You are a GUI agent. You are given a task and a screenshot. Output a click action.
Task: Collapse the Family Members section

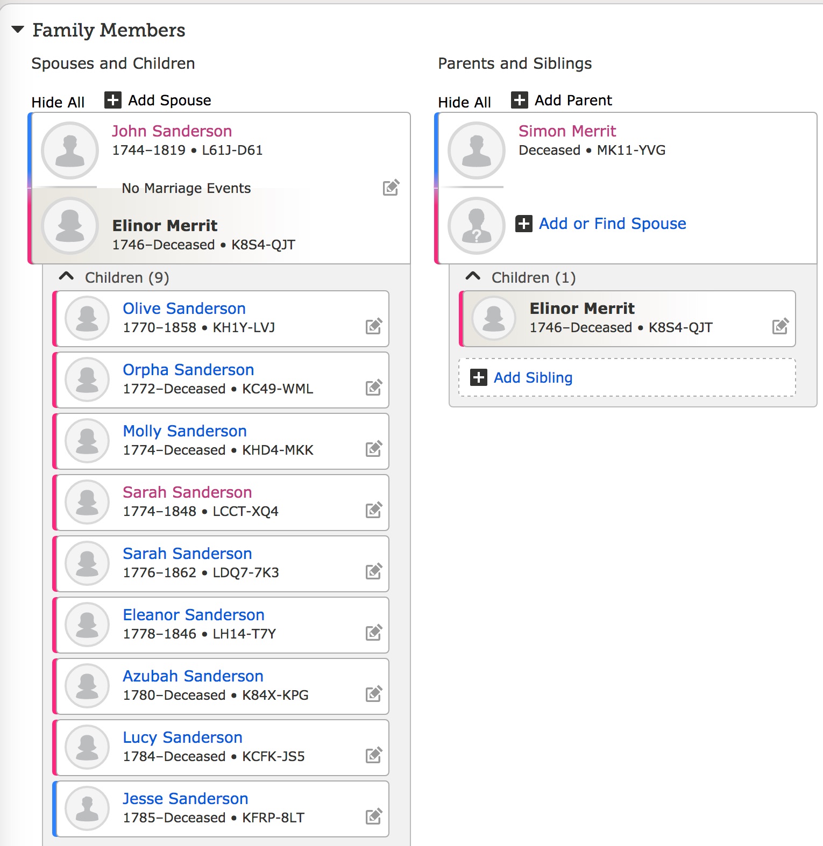18,30
